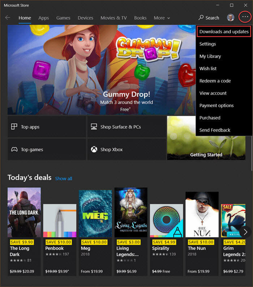Open the Meg movie deal

(95, 233)
